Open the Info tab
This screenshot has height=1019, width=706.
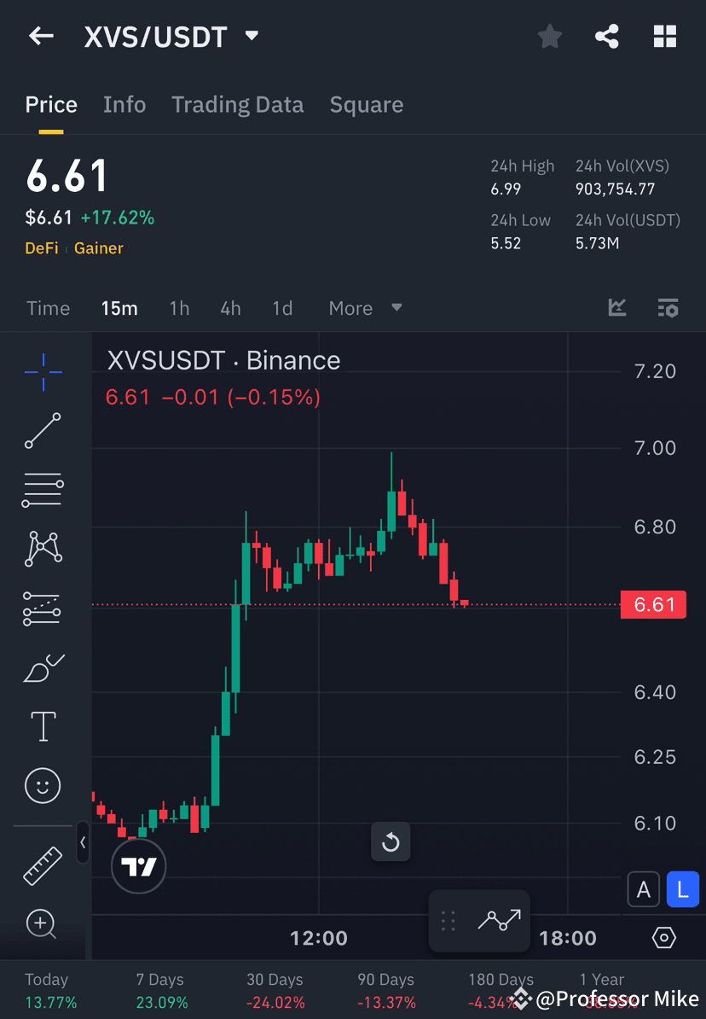point(124,104)
